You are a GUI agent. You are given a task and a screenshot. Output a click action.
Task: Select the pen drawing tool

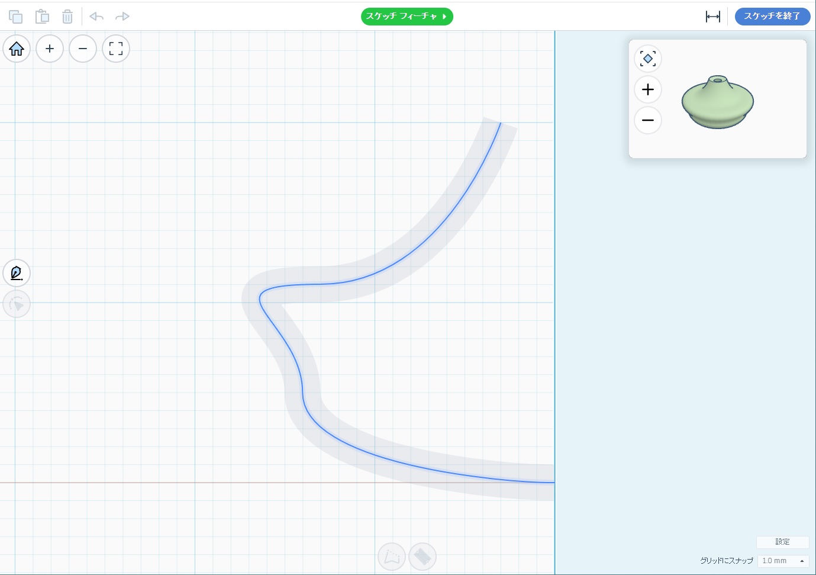[17, 273]
